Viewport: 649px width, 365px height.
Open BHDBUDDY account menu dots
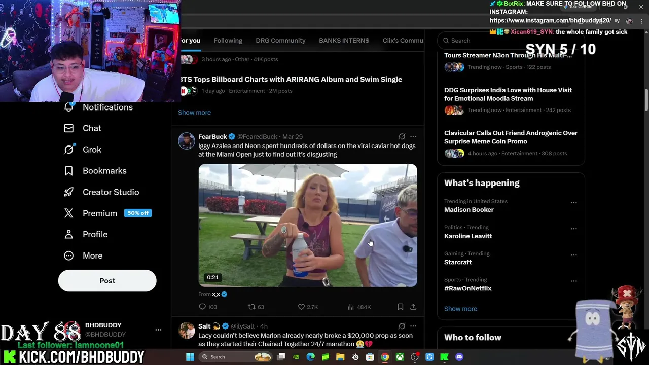tap(158, 330)
